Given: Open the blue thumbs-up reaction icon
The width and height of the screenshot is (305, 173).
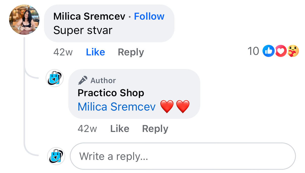Looking at the screenshot, I should point(268,51).
